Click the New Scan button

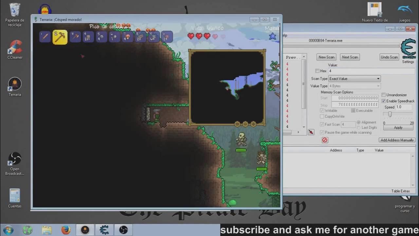pyautogui.click(x=327, y=57)
